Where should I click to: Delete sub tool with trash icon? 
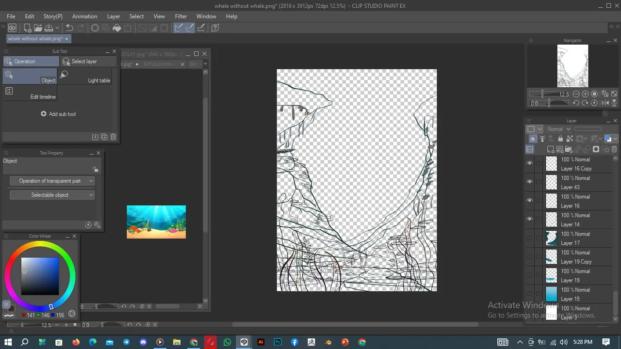(114, 137)
